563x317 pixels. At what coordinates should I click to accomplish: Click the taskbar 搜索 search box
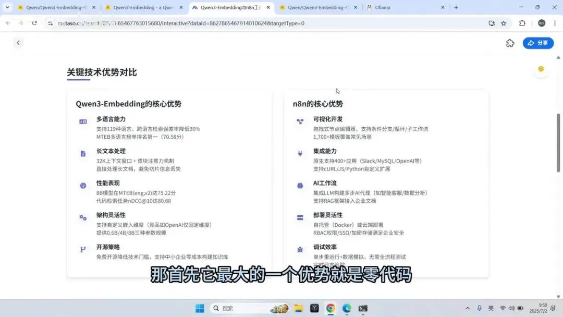click(249, 308)
